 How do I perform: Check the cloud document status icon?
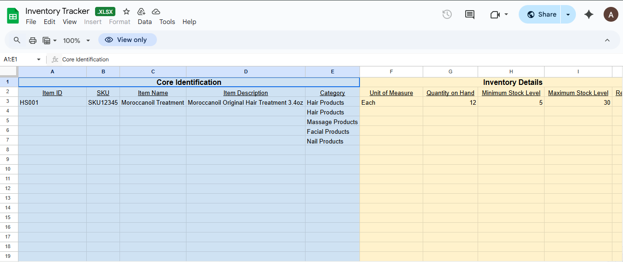pos(156,12)
